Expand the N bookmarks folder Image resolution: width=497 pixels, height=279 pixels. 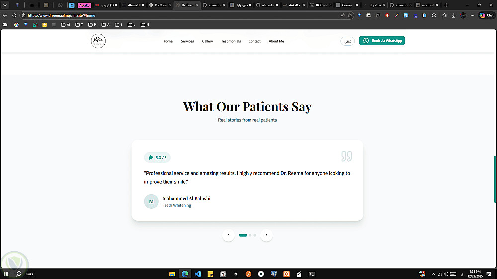pyautogui.click(x=145, y=25)
